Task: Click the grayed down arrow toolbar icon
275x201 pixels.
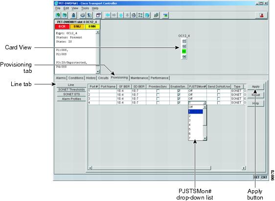Action: [x=127, y=16]
